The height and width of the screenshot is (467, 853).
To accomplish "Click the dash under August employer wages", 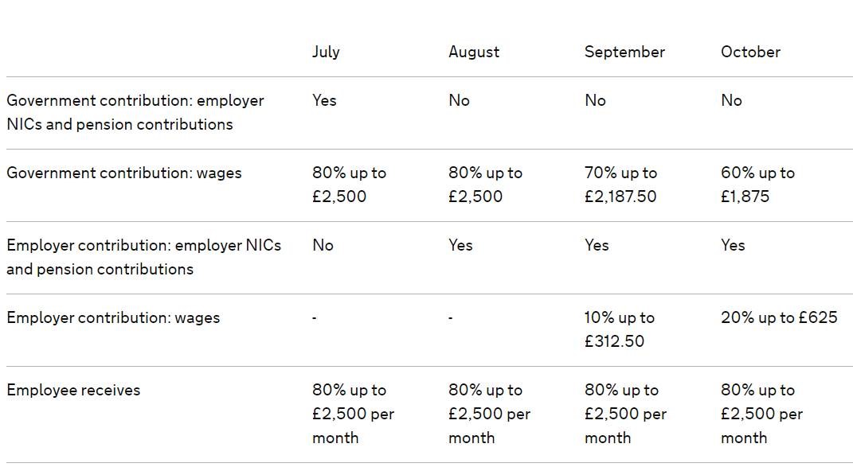I will coord(451,318).
